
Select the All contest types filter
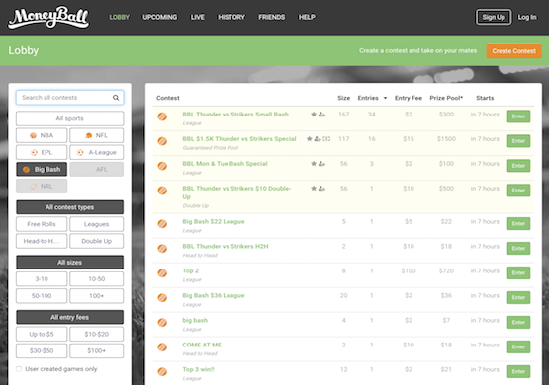[x=69, y=207]
